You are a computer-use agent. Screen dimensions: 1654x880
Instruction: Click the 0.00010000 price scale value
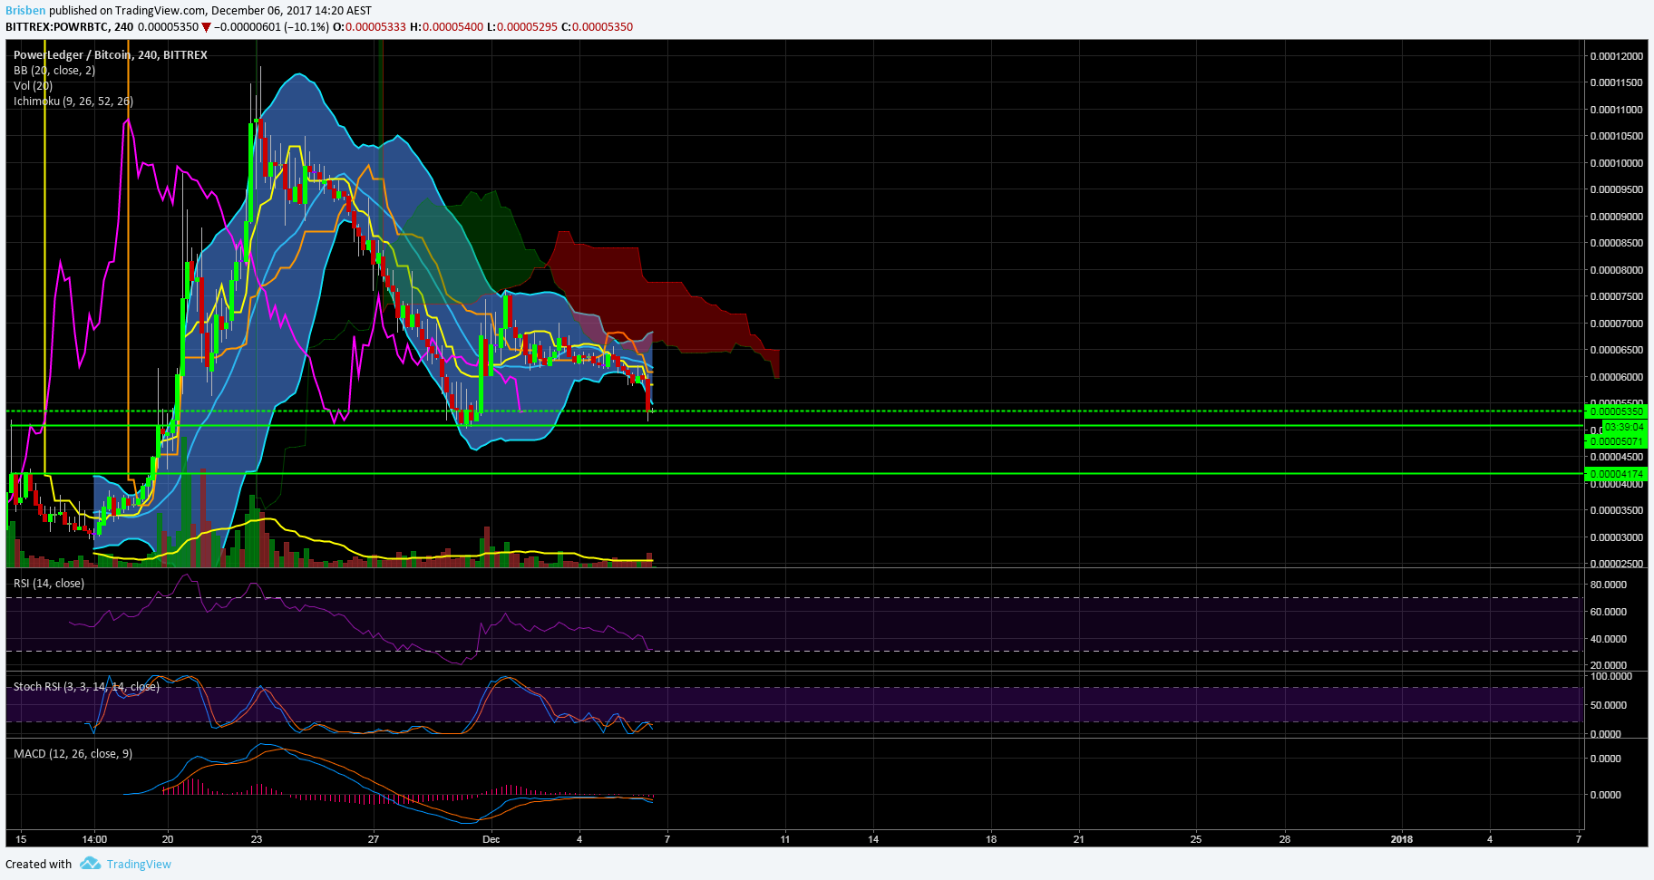[x=1617, y=163]
